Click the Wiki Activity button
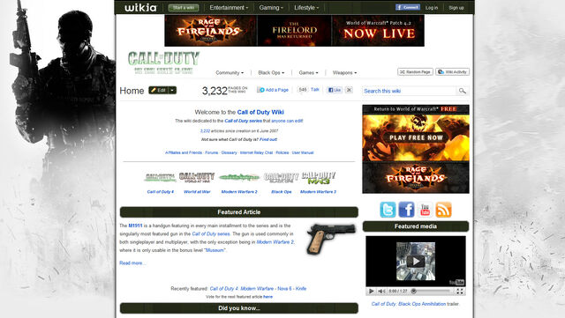This screenshot has height=318, width=565. pyautogui.click(x=452, y=72)
